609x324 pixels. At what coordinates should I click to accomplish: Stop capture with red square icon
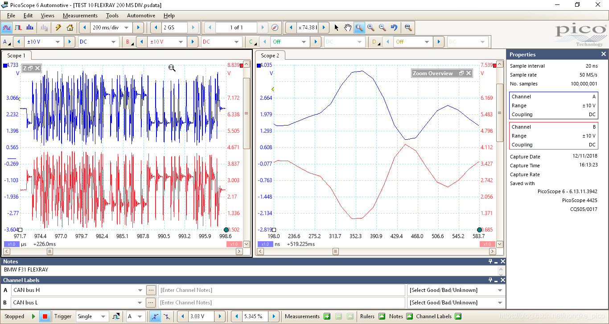[45, 316]
